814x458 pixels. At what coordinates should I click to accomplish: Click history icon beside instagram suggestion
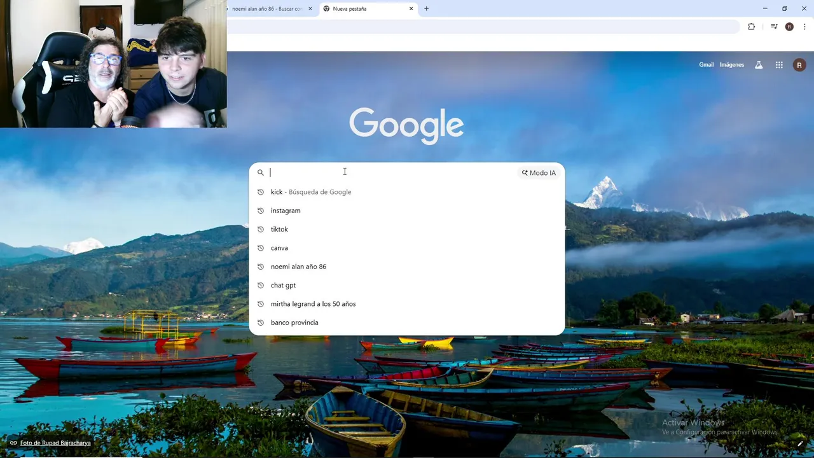coord(260,211)
